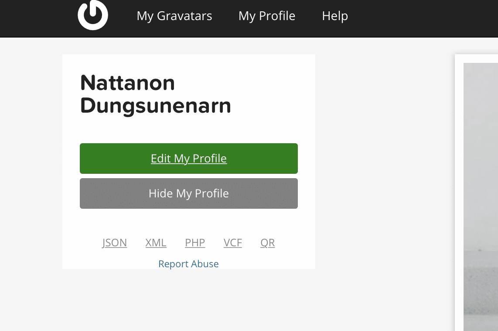
Task: Click the Report Abuse link
Action: 188,264
